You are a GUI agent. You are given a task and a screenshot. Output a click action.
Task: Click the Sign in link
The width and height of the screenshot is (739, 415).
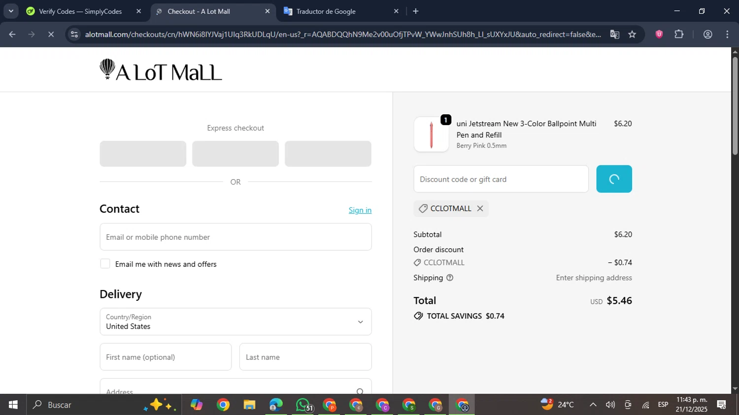click(360, 210)
